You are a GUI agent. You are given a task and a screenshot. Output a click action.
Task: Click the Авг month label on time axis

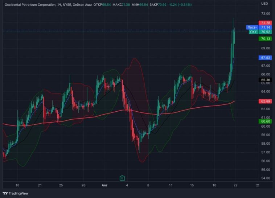pos(104,185)
